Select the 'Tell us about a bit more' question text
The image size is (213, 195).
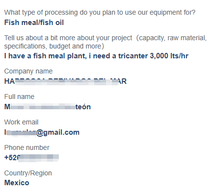pos(106,42)
